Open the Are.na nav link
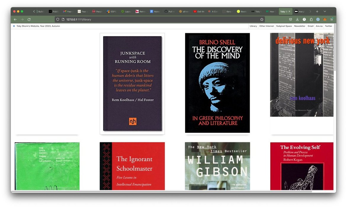Image resolution: width=347 pixels, height=207 pixels. [x=319, y=26]
